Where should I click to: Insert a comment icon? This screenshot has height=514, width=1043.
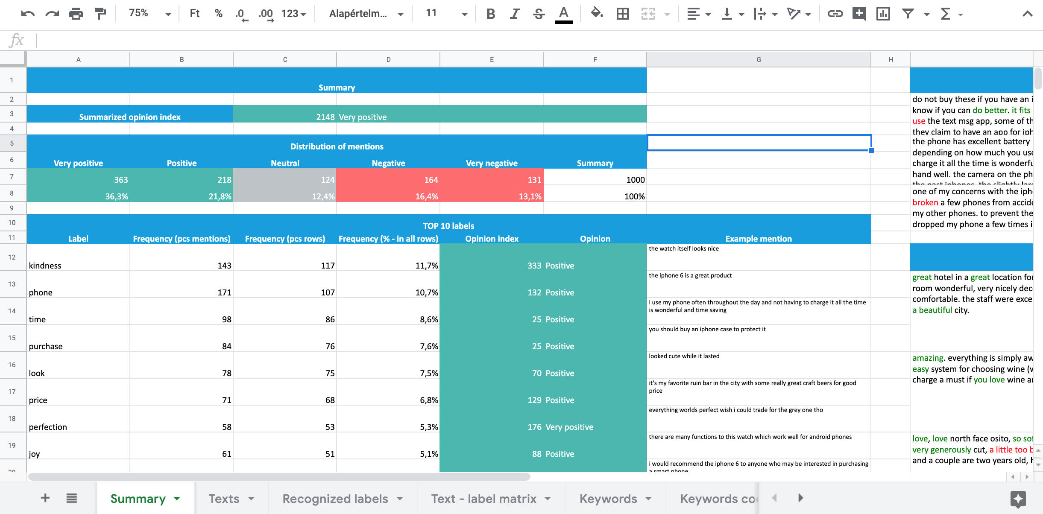pos(859,14)
